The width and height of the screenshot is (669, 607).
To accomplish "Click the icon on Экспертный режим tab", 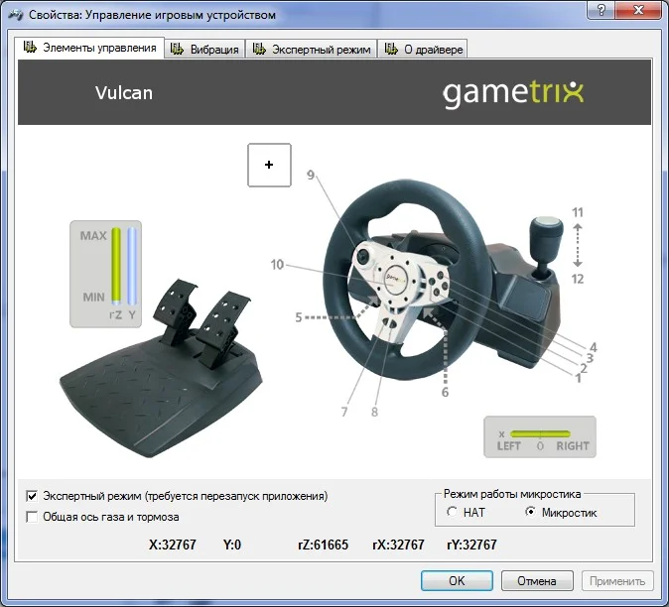I will click(x=259, y=49).
